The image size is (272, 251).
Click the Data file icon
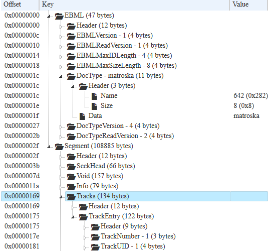point(82,116)
